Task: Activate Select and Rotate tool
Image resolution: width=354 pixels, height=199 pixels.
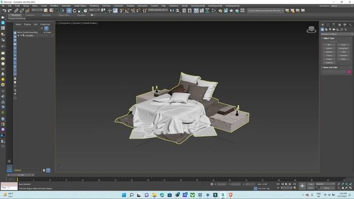Action: pyautogui.click(x=75, y=11)
